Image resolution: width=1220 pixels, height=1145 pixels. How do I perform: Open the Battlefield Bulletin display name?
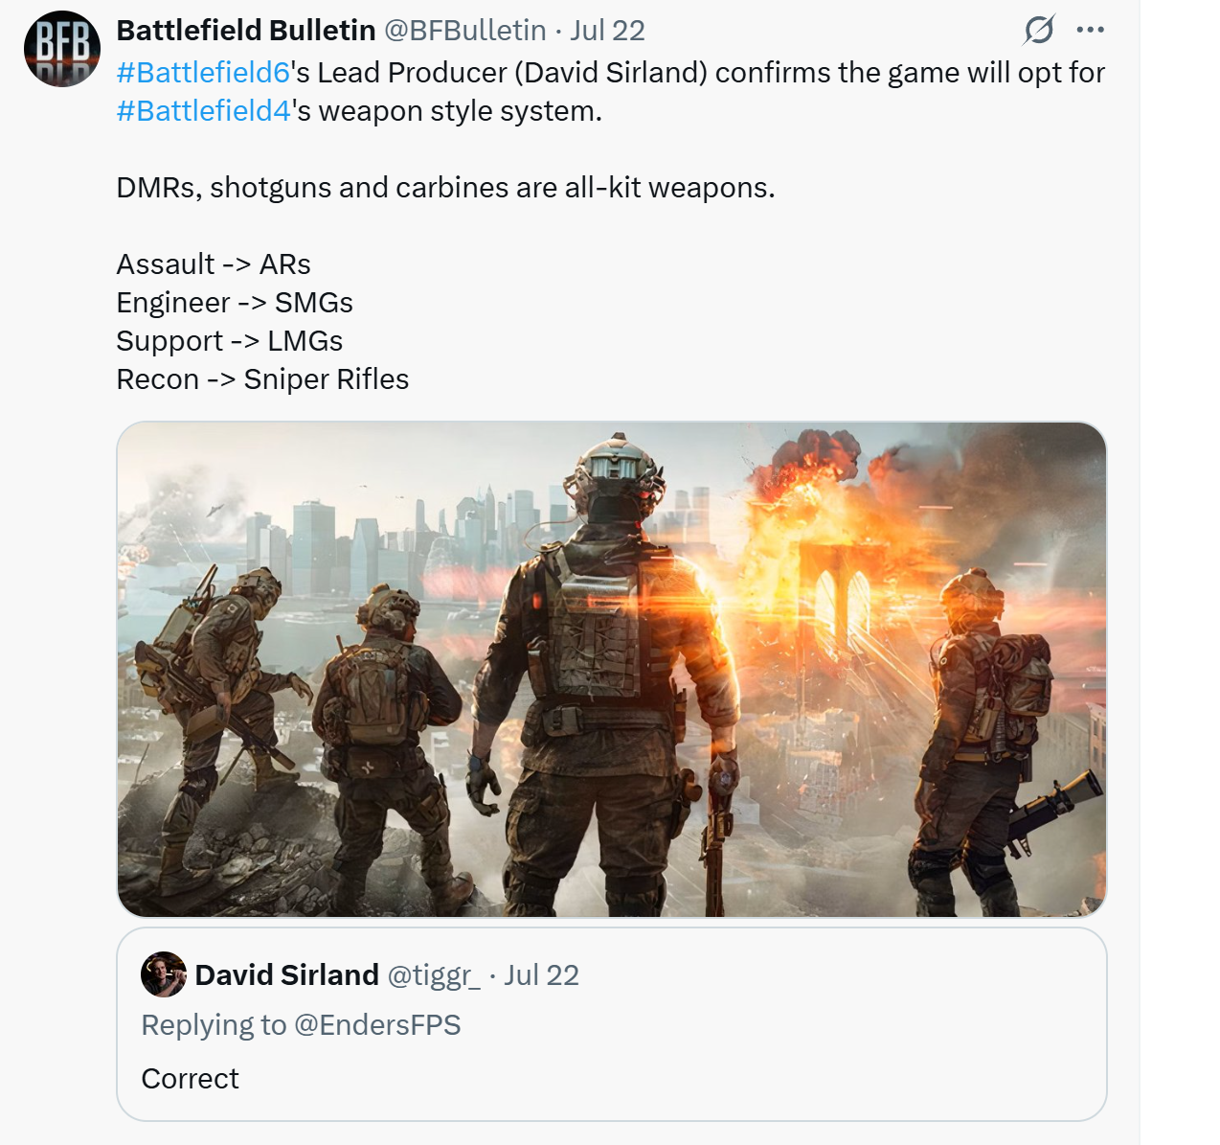246,31
